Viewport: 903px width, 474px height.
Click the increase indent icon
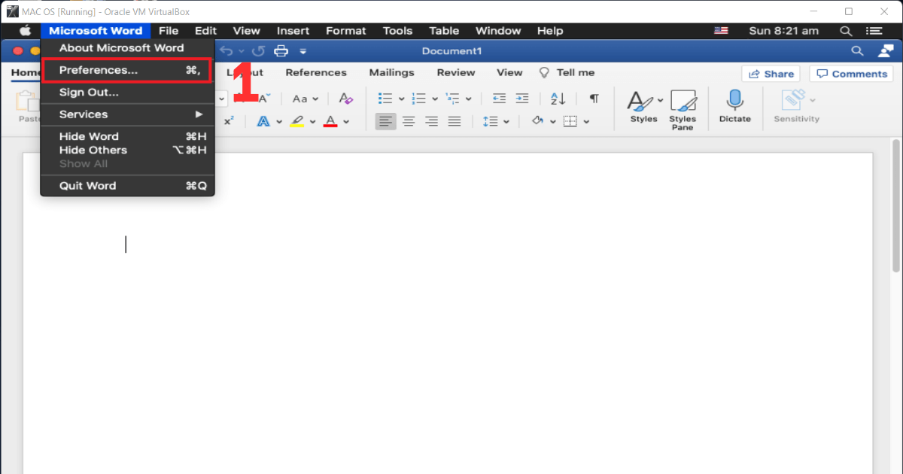click(x=521, y=99)
